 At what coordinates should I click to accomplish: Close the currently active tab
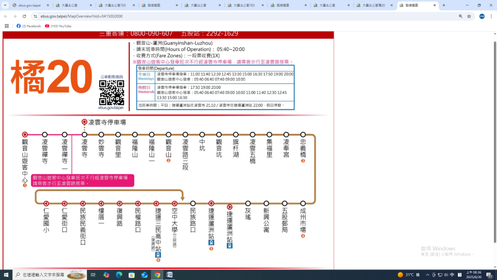(434, 6)
